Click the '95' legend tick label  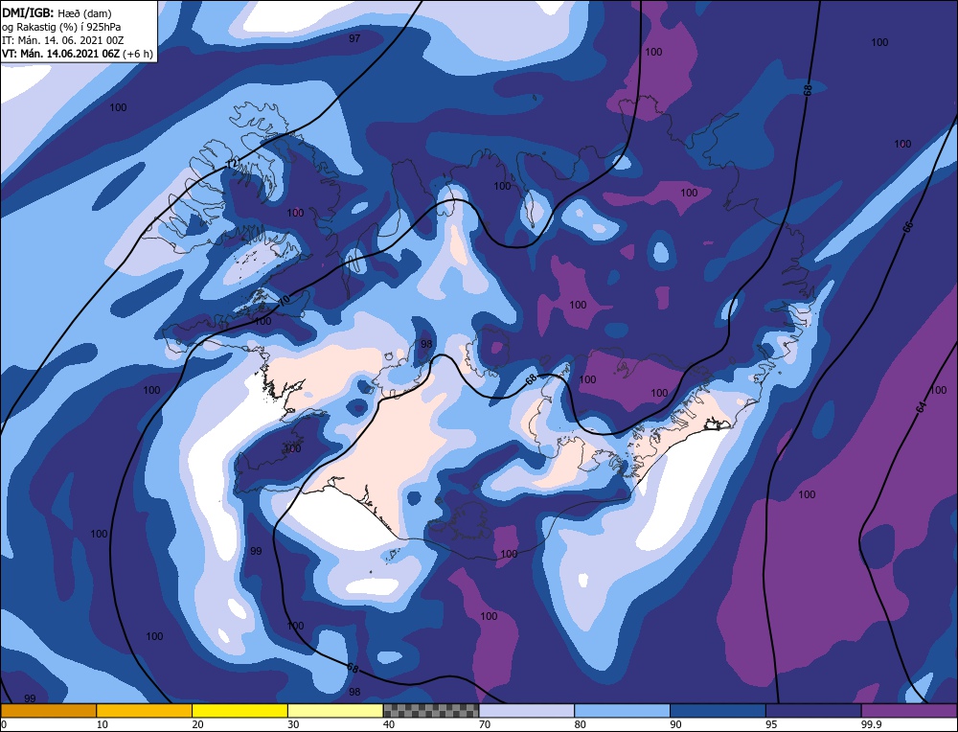point(771,724)
